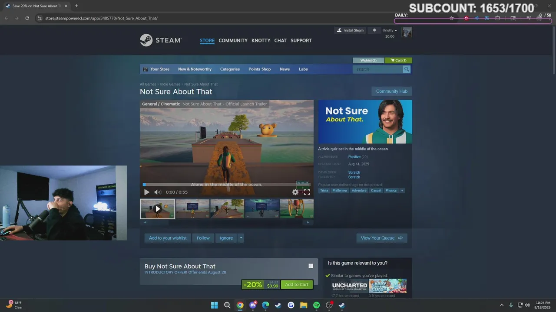Click the Install Steam button

point(351,30)
